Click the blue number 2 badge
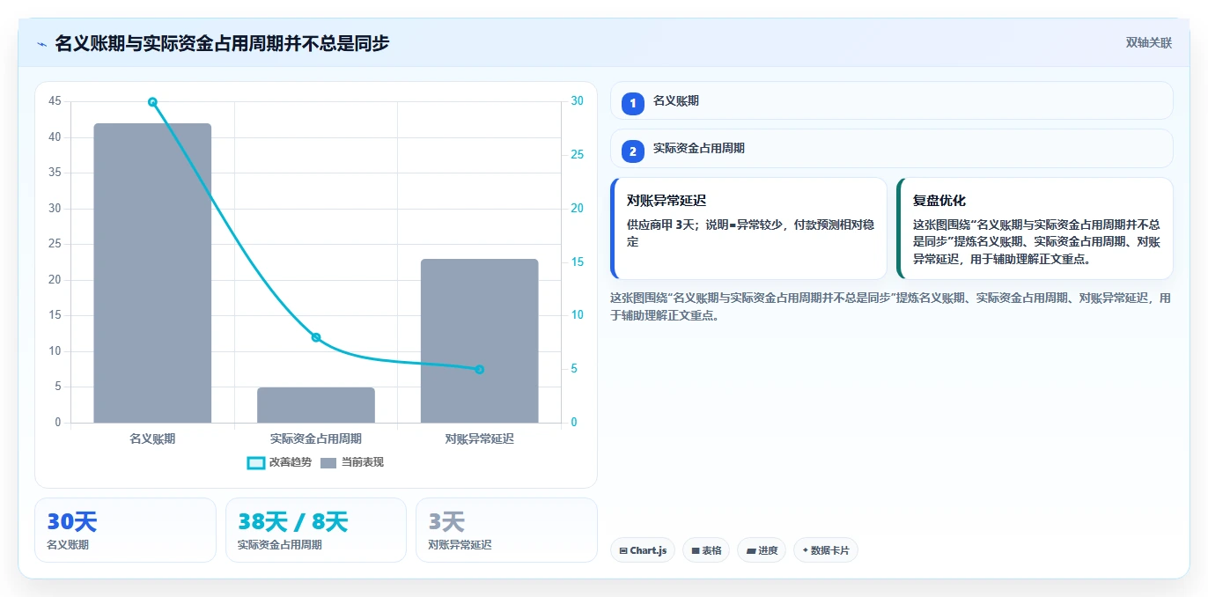Image resolution: width=1208 pixels, height=597 pixels. tap(632, 151)
